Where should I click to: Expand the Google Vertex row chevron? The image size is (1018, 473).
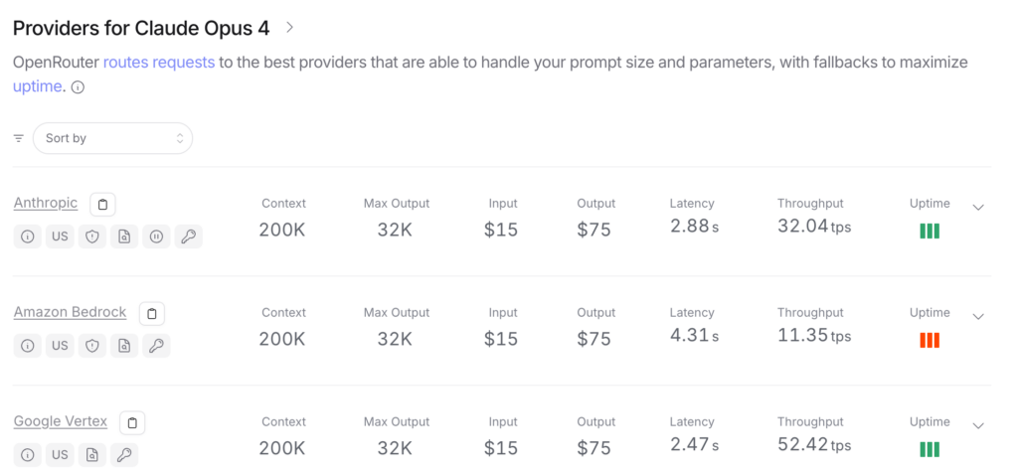coord(978,425)
